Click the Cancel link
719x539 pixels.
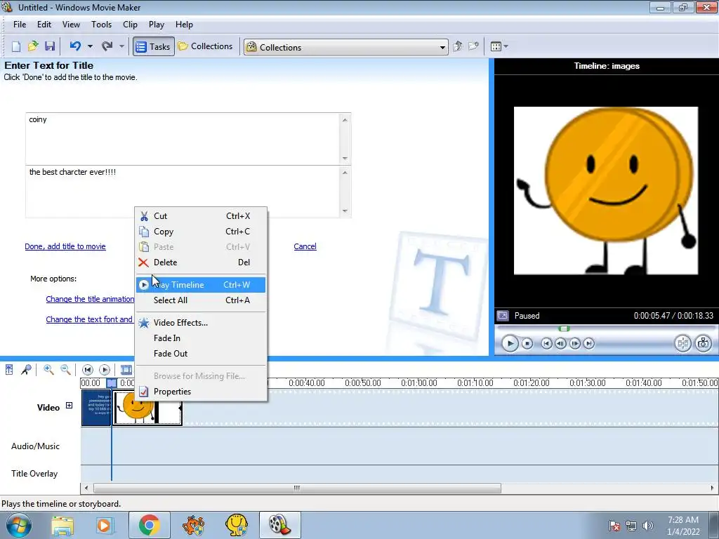(x=305, y=246)
